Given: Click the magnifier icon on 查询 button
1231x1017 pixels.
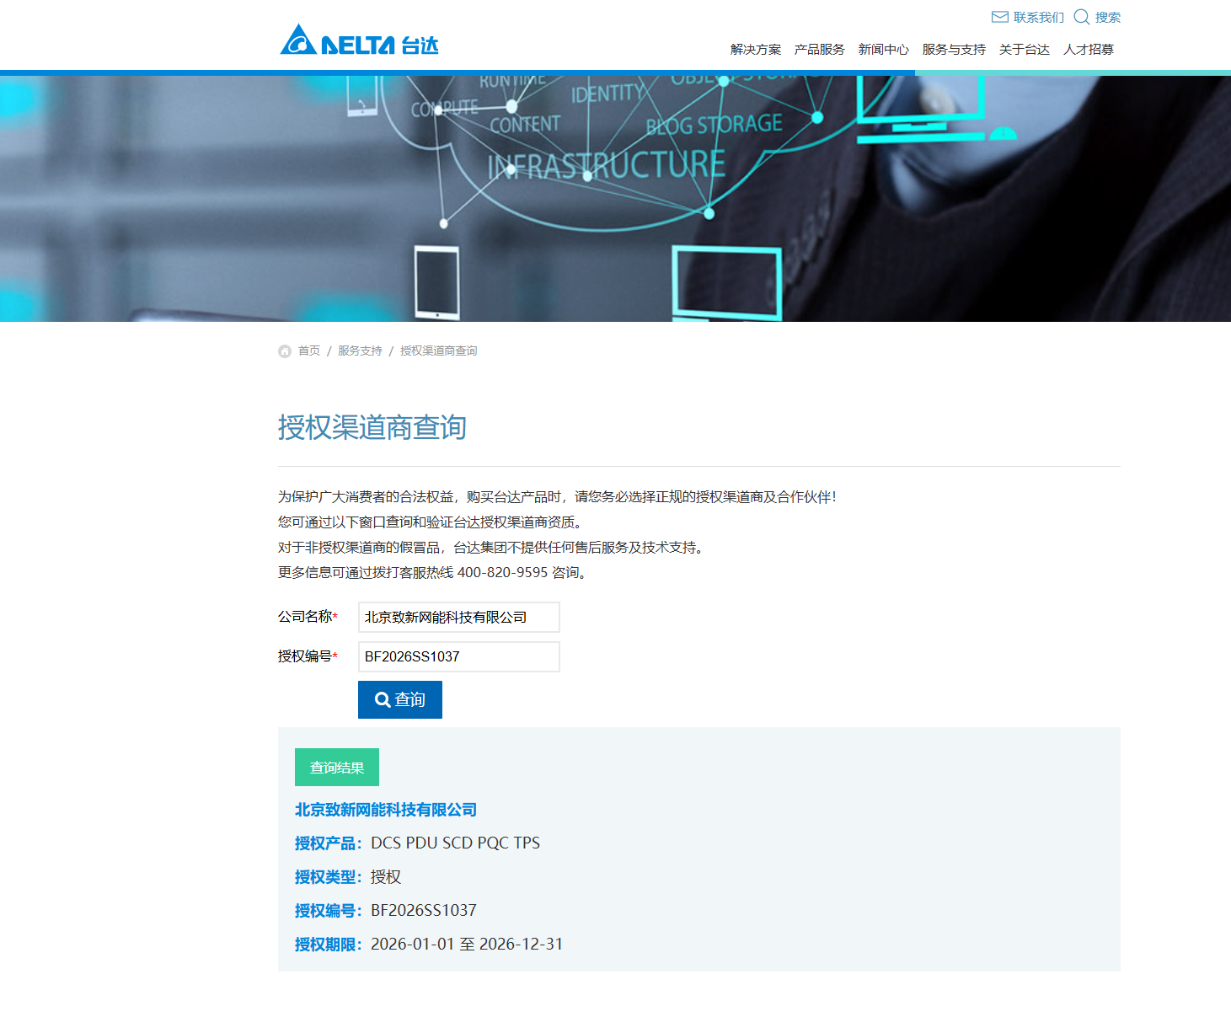Looking at the screenshot, I should [x=383, y=699].
